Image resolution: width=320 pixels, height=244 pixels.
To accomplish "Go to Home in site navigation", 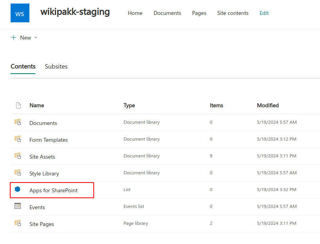I will coord(135,13).
